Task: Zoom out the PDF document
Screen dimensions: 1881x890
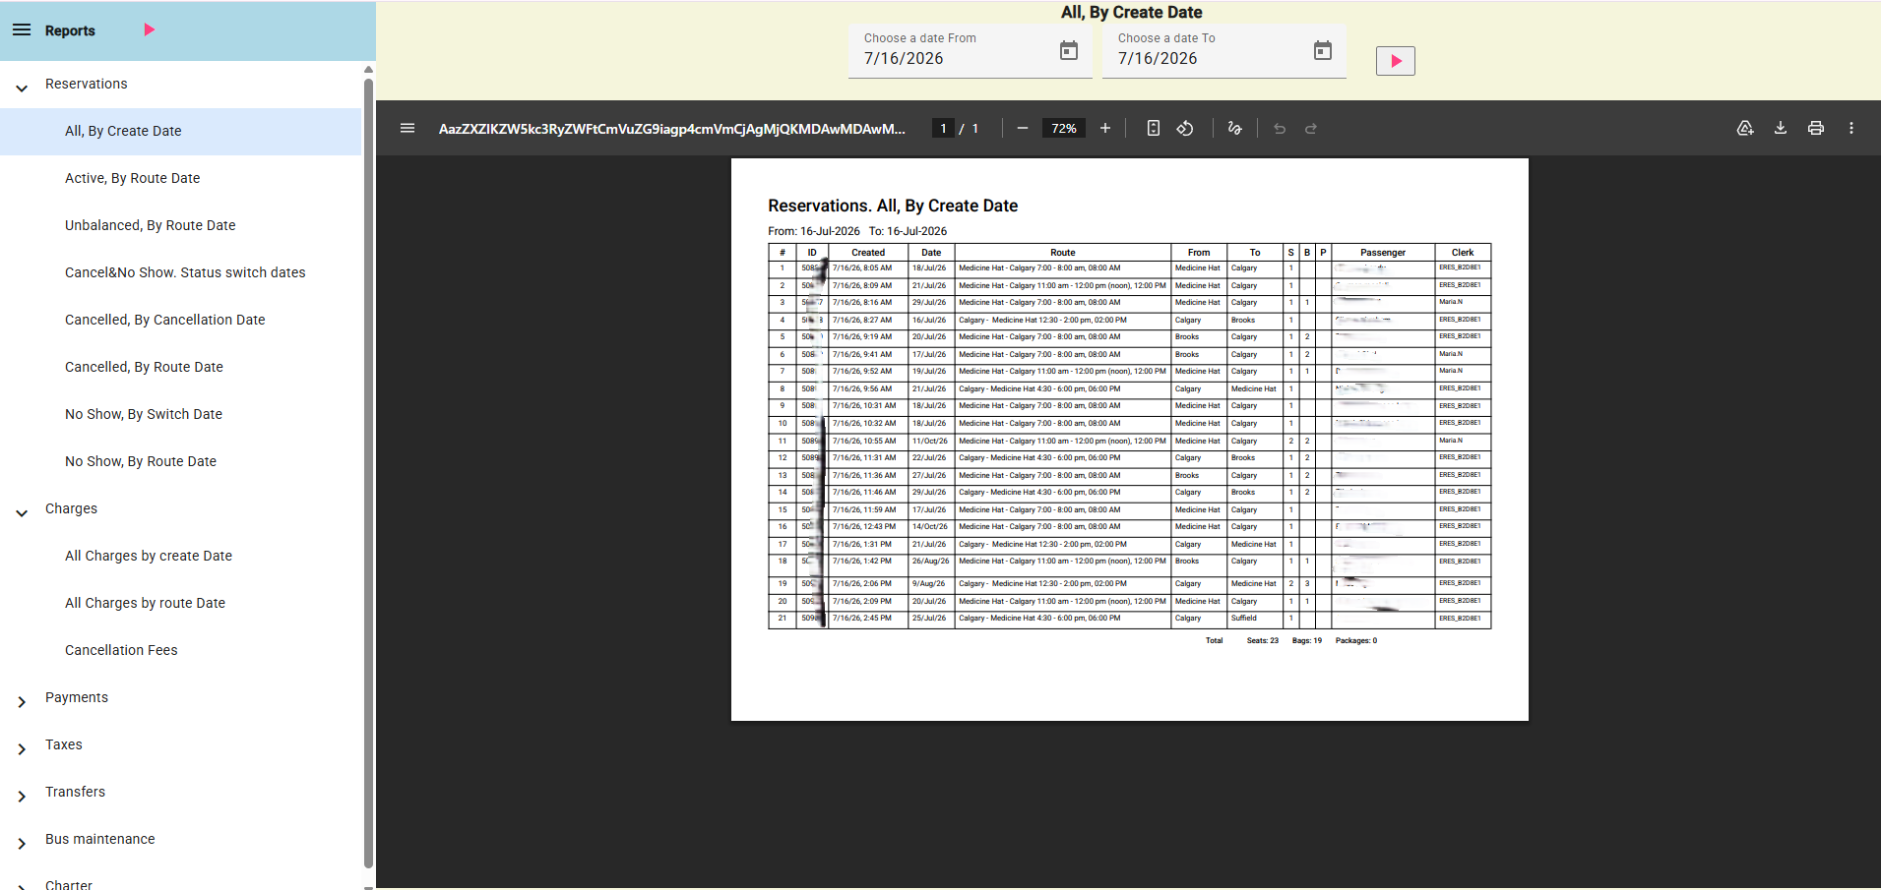Action: [x=1023, y=128]
